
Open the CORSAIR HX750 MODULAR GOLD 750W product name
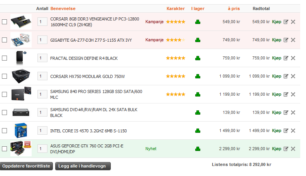(x=88, y=76)
